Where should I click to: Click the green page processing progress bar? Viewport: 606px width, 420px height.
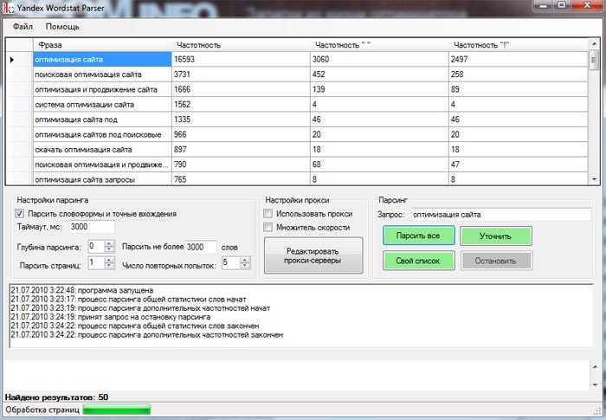tap(116, 409)
